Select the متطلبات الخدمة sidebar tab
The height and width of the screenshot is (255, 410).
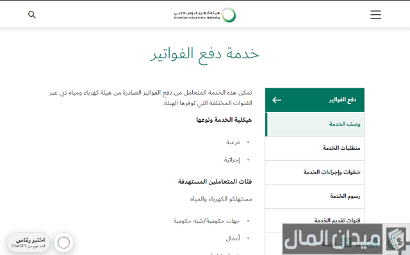click(315, 148)
